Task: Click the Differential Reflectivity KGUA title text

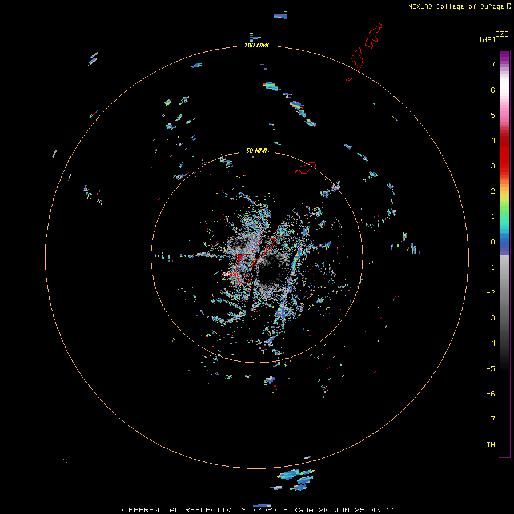Action: coord(256,510)
